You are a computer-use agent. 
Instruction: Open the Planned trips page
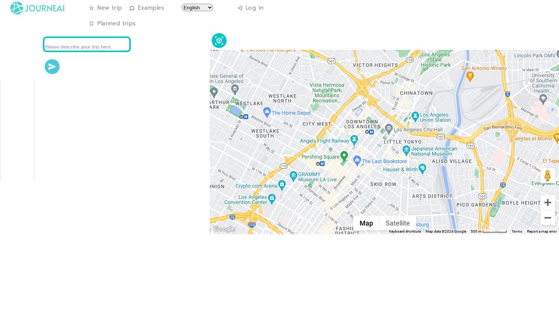click(x=112, y=23)
